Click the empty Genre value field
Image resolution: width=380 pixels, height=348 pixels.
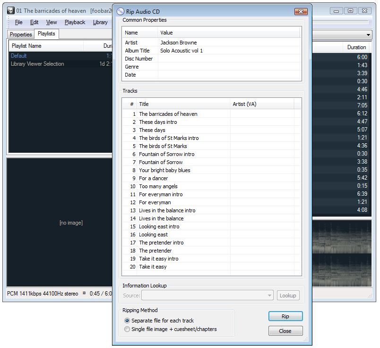[229, 67]
